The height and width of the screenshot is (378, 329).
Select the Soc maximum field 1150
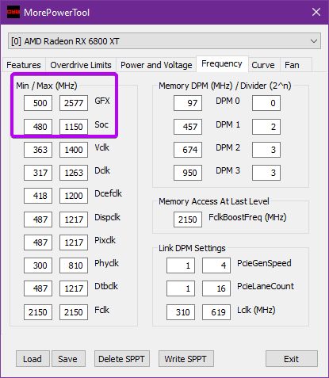click(74, 127)
